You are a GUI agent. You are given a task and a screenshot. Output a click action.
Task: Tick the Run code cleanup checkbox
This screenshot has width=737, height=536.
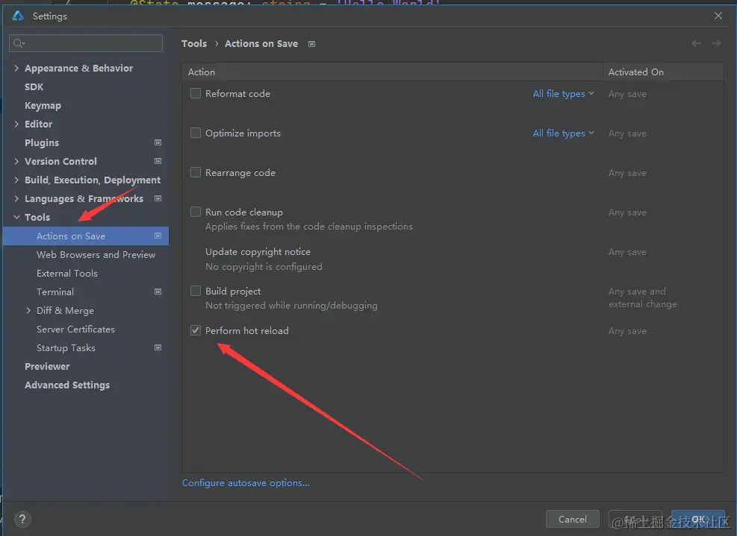tap(196, 212)
